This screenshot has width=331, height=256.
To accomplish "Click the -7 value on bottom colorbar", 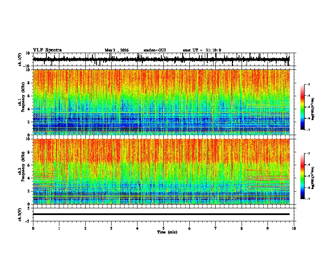I will tap(308, 199).
